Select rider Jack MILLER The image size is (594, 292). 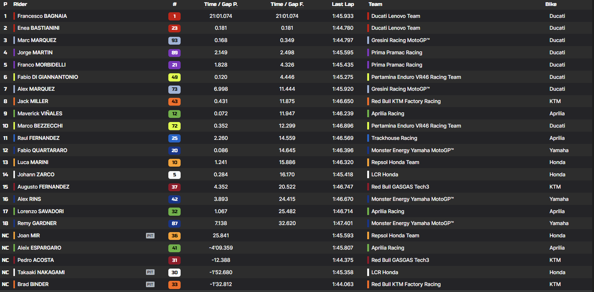point(33,101)
